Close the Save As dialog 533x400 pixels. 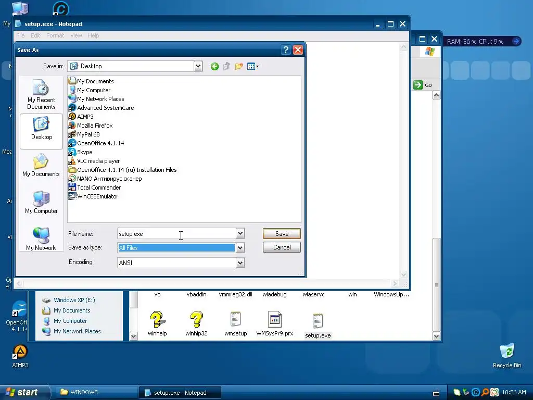[x=298, y=50]
